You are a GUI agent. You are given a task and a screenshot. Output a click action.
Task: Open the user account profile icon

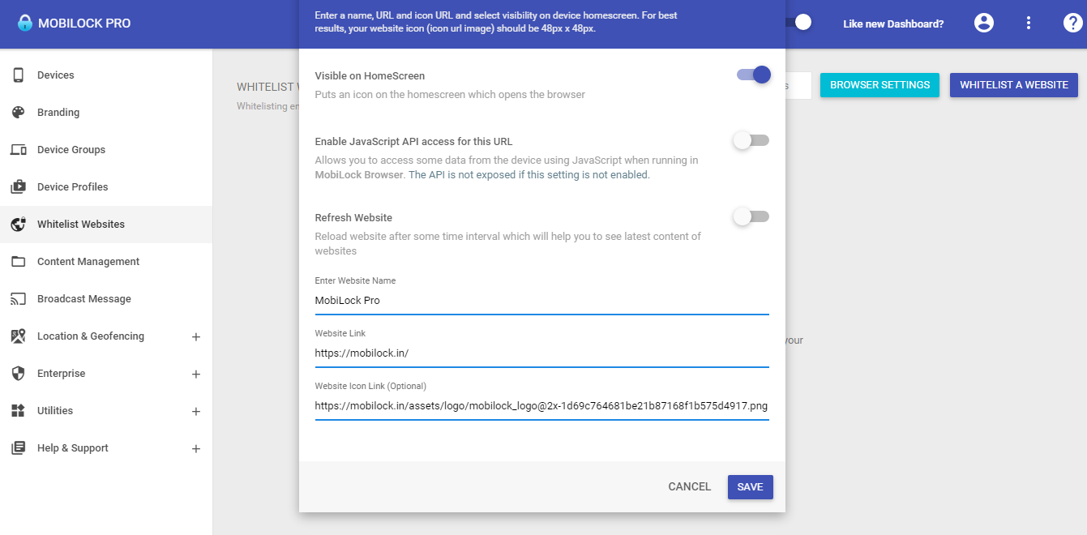984,23
